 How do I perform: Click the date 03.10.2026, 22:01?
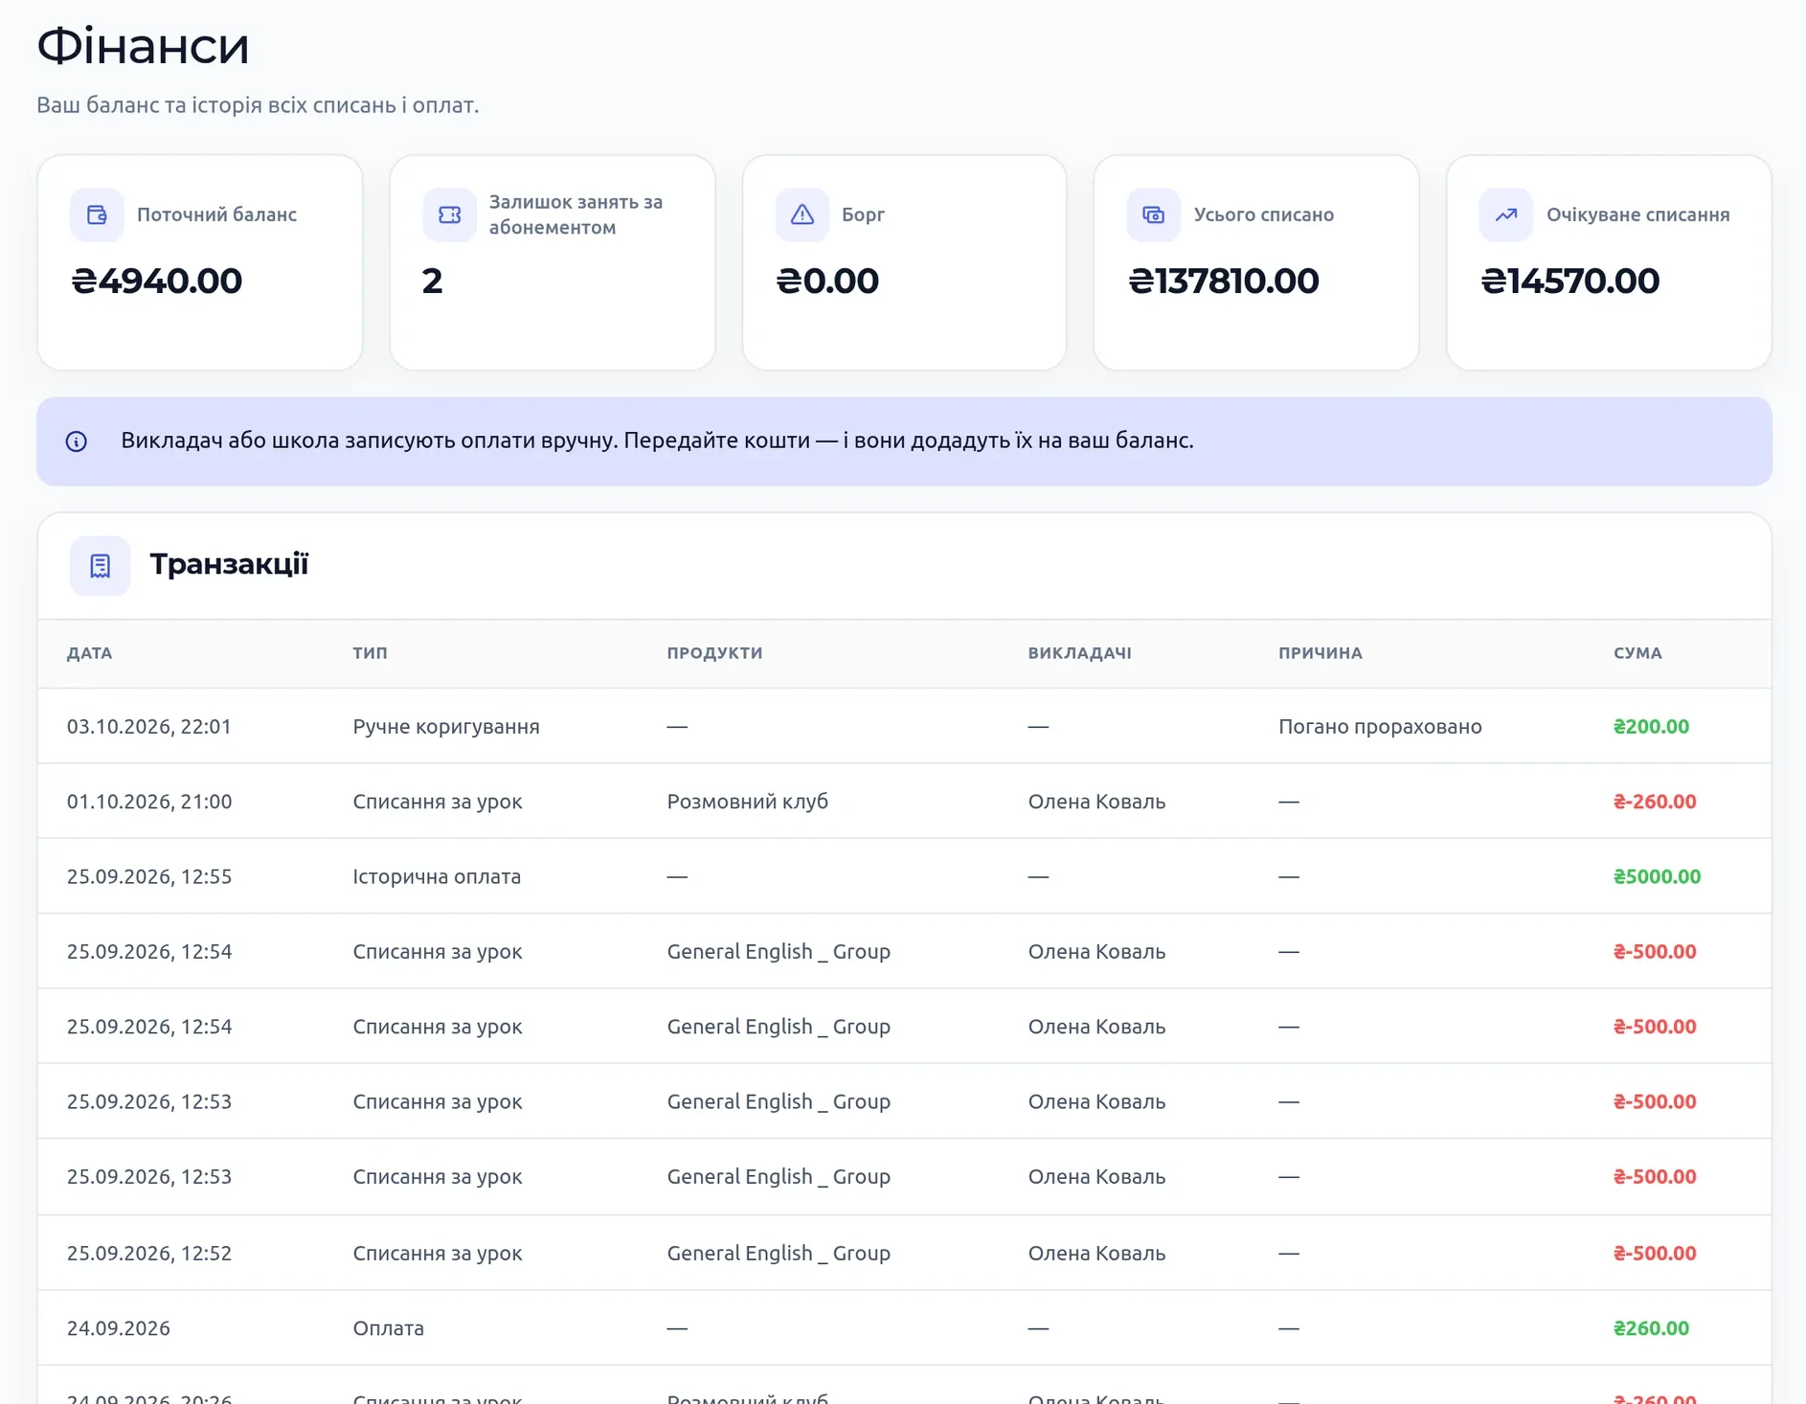pos(149,727)
